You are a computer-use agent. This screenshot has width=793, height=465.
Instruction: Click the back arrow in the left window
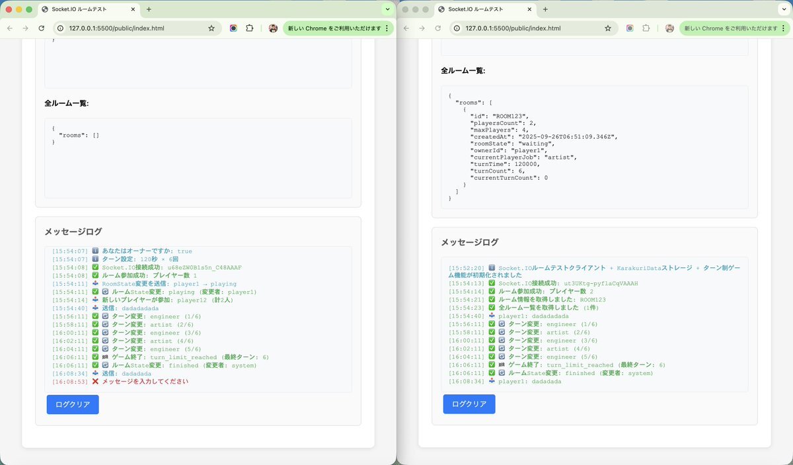click(x=9, y=28)
